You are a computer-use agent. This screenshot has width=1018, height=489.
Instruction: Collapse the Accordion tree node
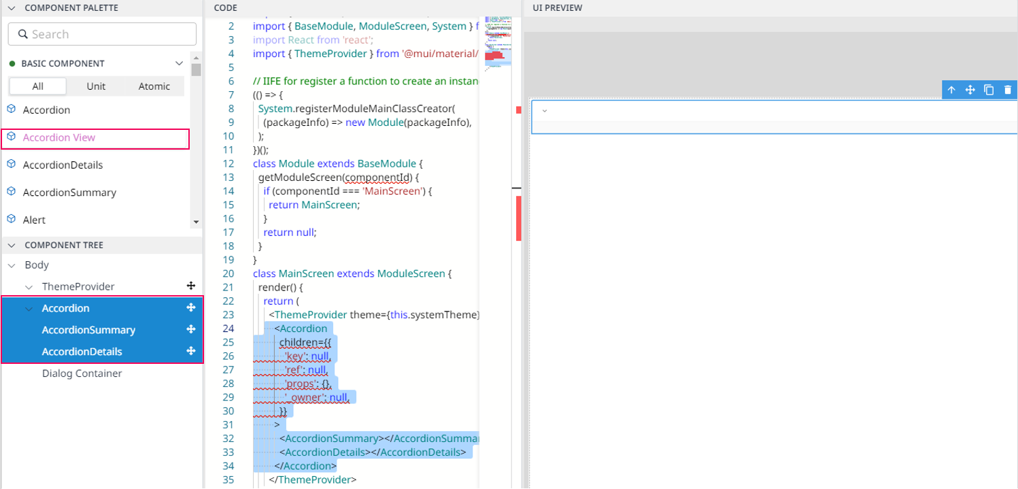[29, 309]
